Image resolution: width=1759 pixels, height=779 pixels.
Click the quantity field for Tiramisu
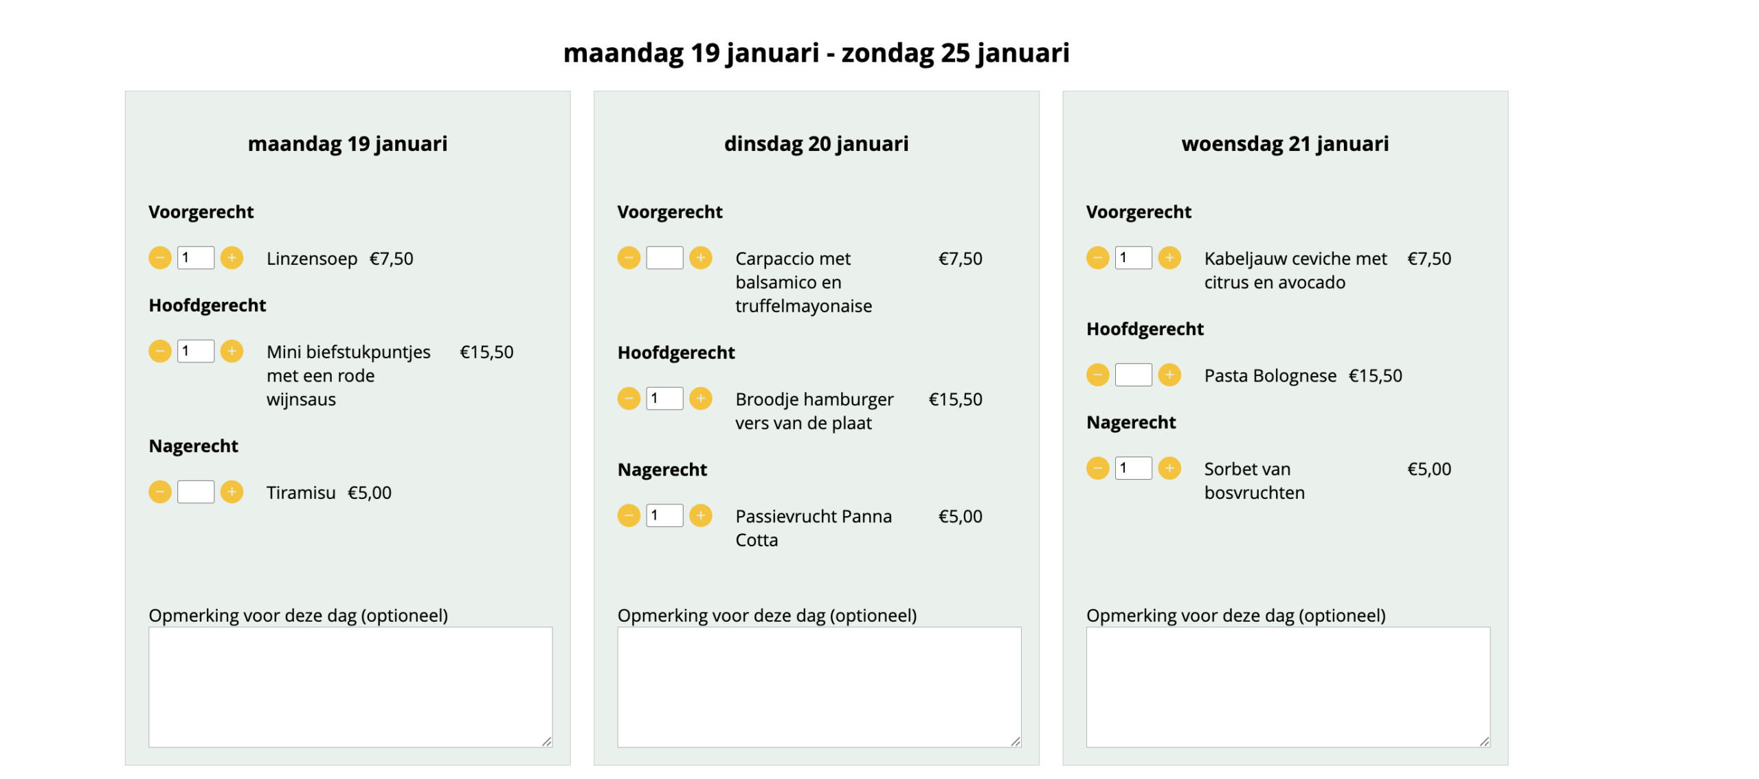196,491
